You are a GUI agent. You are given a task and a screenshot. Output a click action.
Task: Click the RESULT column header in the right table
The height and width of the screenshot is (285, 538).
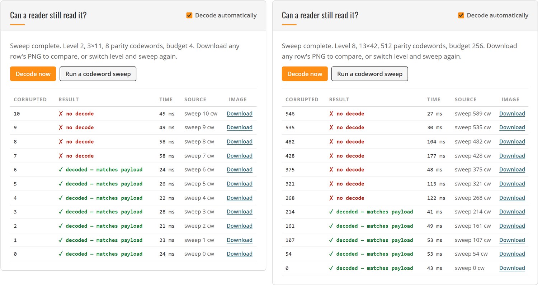339,100
